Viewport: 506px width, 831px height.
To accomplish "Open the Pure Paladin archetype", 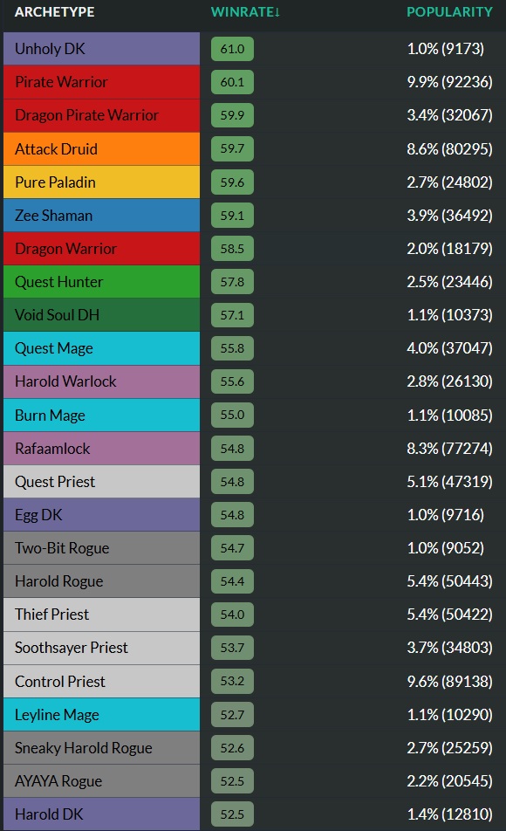I will [102, 182].
